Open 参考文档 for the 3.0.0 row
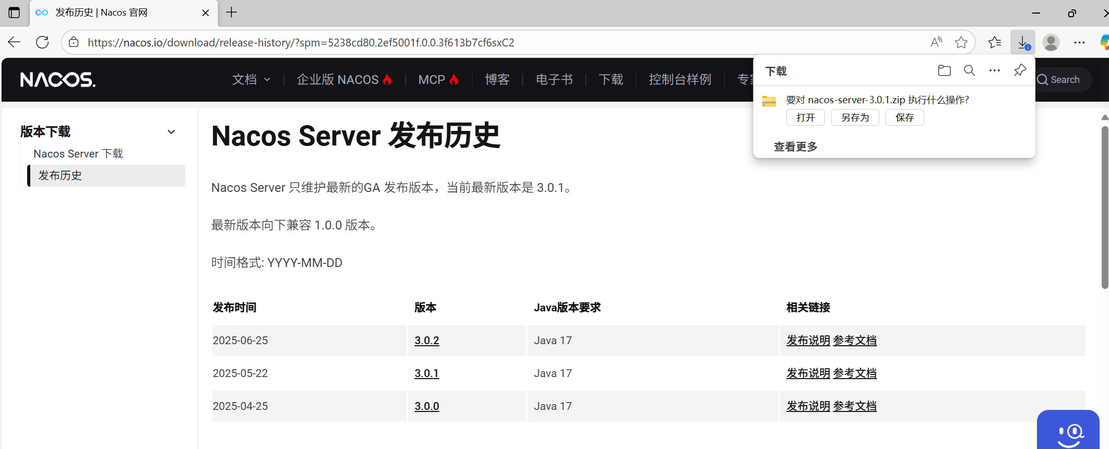 (855, 406)
